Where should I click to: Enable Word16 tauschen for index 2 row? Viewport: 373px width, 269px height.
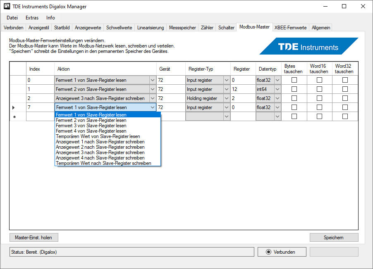pos(320,98)
